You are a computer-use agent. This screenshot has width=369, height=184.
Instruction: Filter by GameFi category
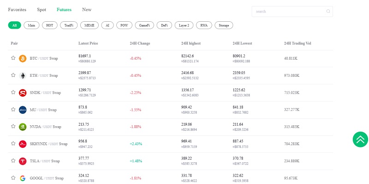[x=144, y=25]
